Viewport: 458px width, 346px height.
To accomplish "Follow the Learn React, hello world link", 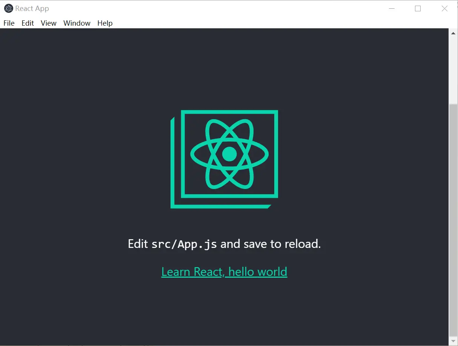I will coord(224,272).
